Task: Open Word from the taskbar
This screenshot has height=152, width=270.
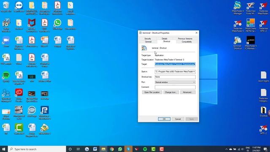Action: [x=95, y=149]
